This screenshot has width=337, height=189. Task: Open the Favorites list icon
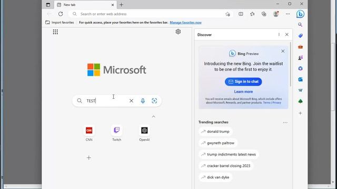252,14
